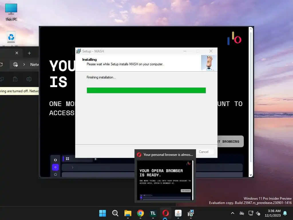Click the sidebar icon below the Aria icon
293x220 pixels.
55,174
